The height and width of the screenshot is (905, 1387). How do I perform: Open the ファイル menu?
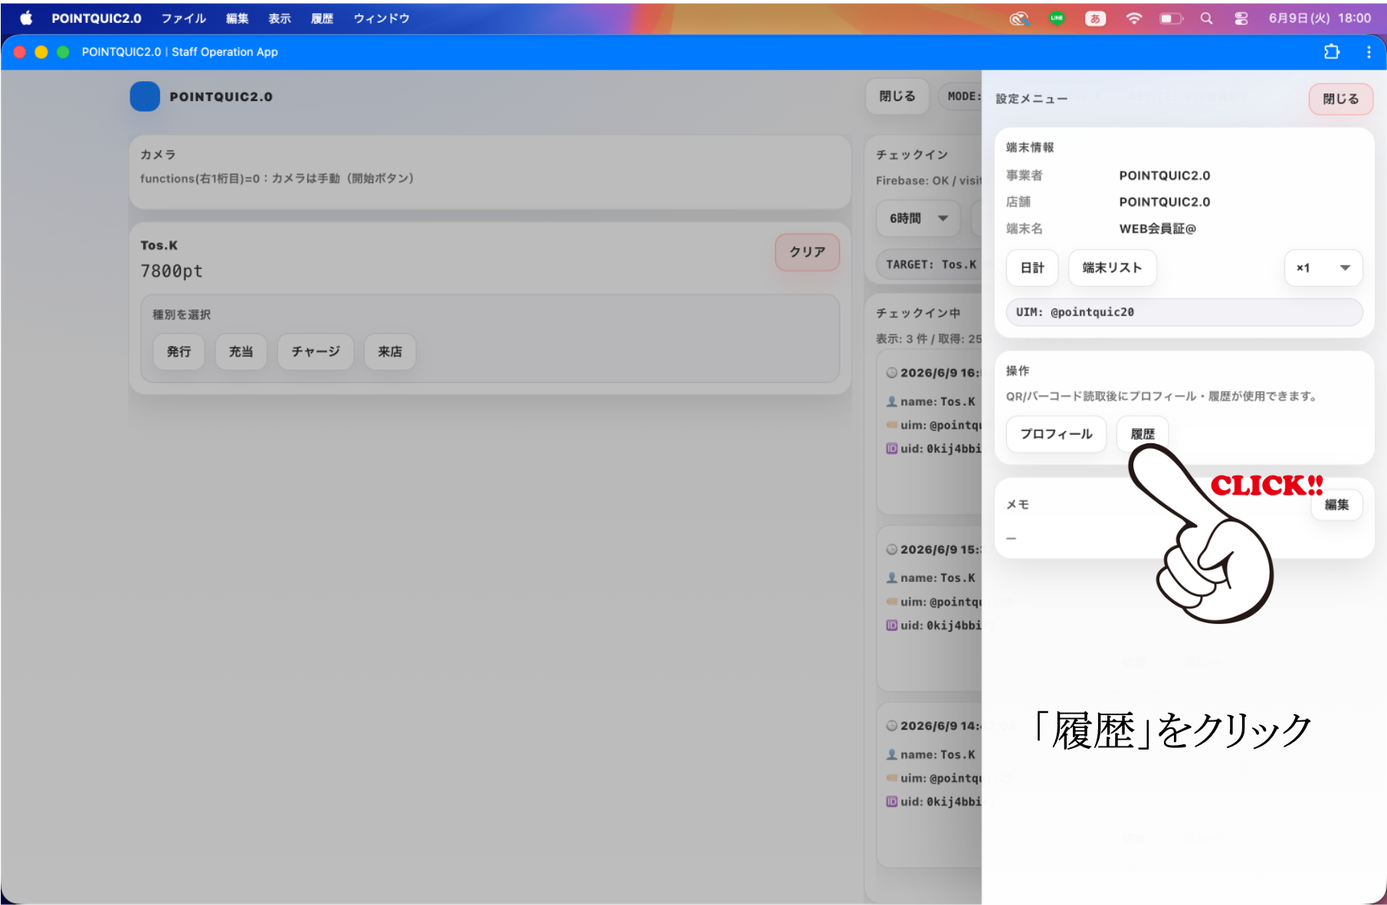click(183, 18)
